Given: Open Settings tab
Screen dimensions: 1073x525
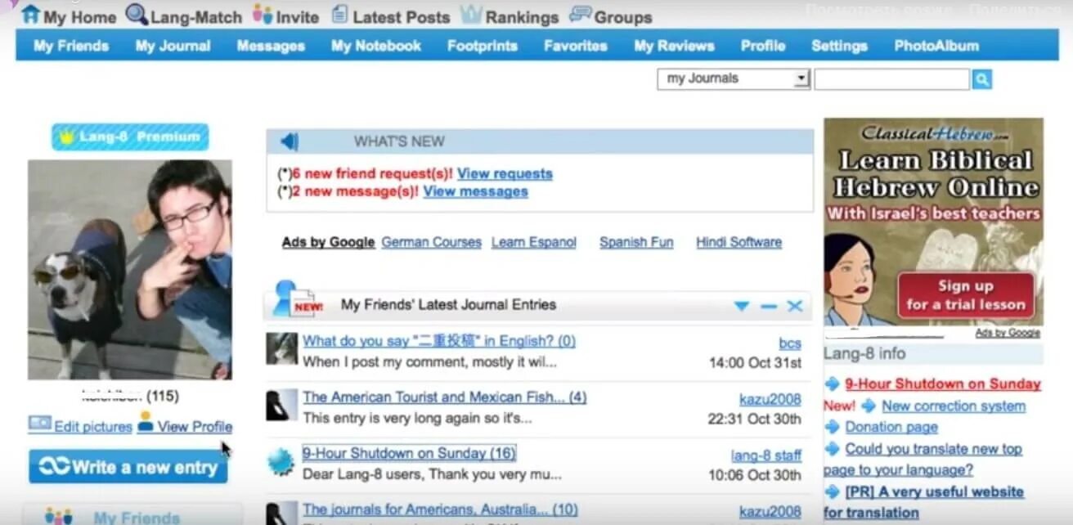Looking at the screenshot, I should [x=839, y=46].
